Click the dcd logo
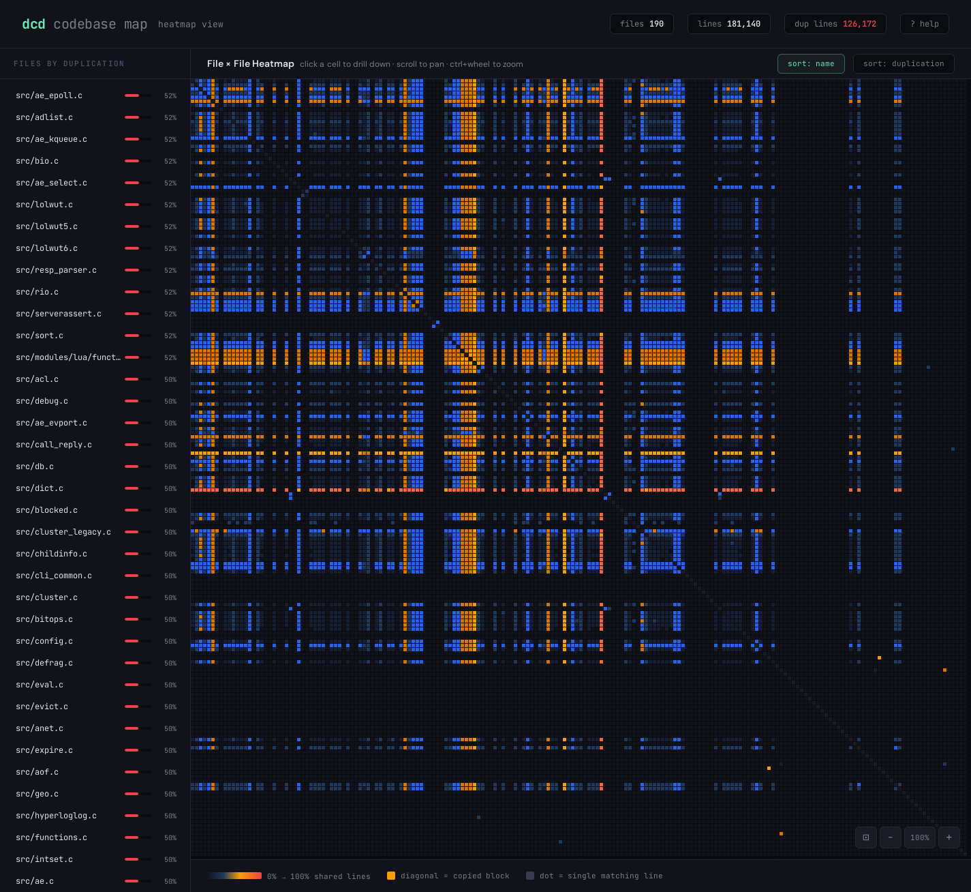Screen dimensions: 971x892 33,24
